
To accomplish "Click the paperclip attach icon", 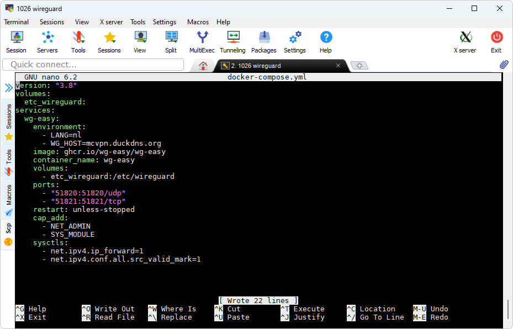I will 504,65.
